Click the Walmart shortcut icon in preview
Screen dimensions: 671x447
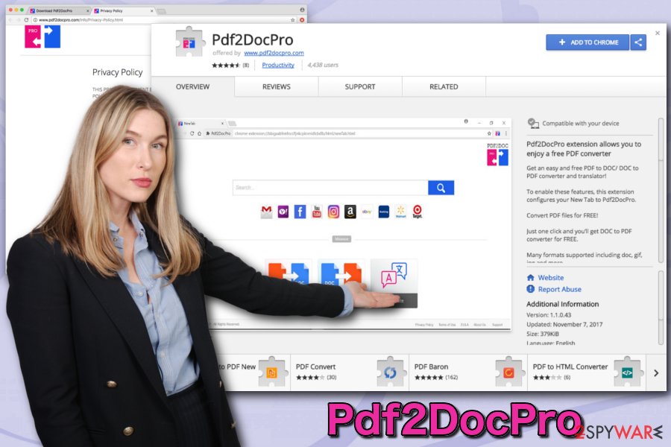[400, 212]
